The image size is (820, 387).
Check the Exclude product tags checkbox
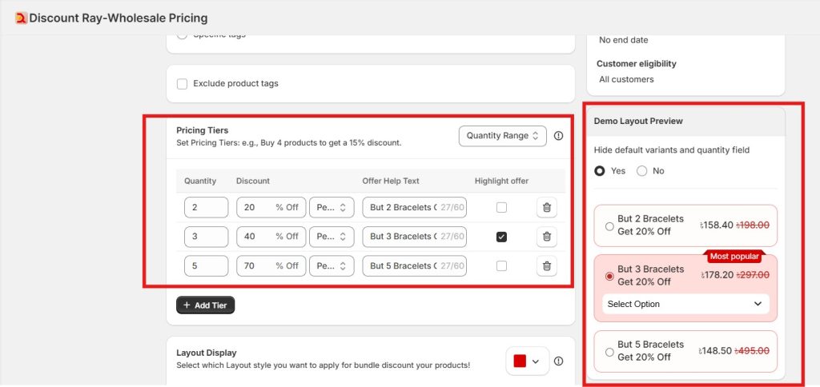(182, 83)
